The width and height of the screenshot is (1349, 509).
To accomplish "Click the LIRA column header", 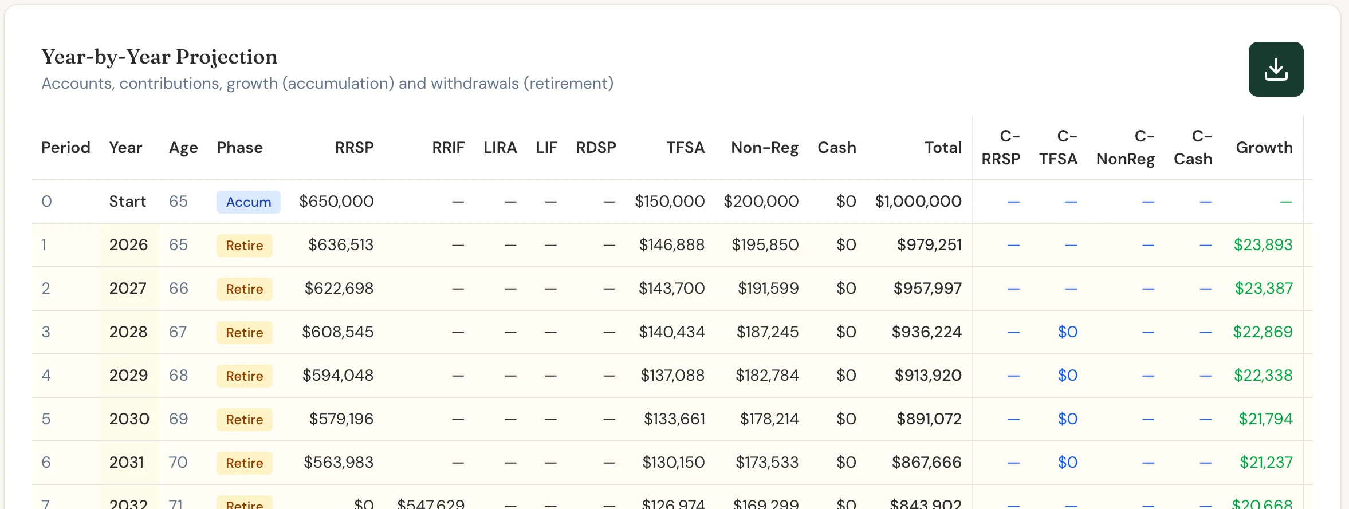I will (x=500, y=148).
